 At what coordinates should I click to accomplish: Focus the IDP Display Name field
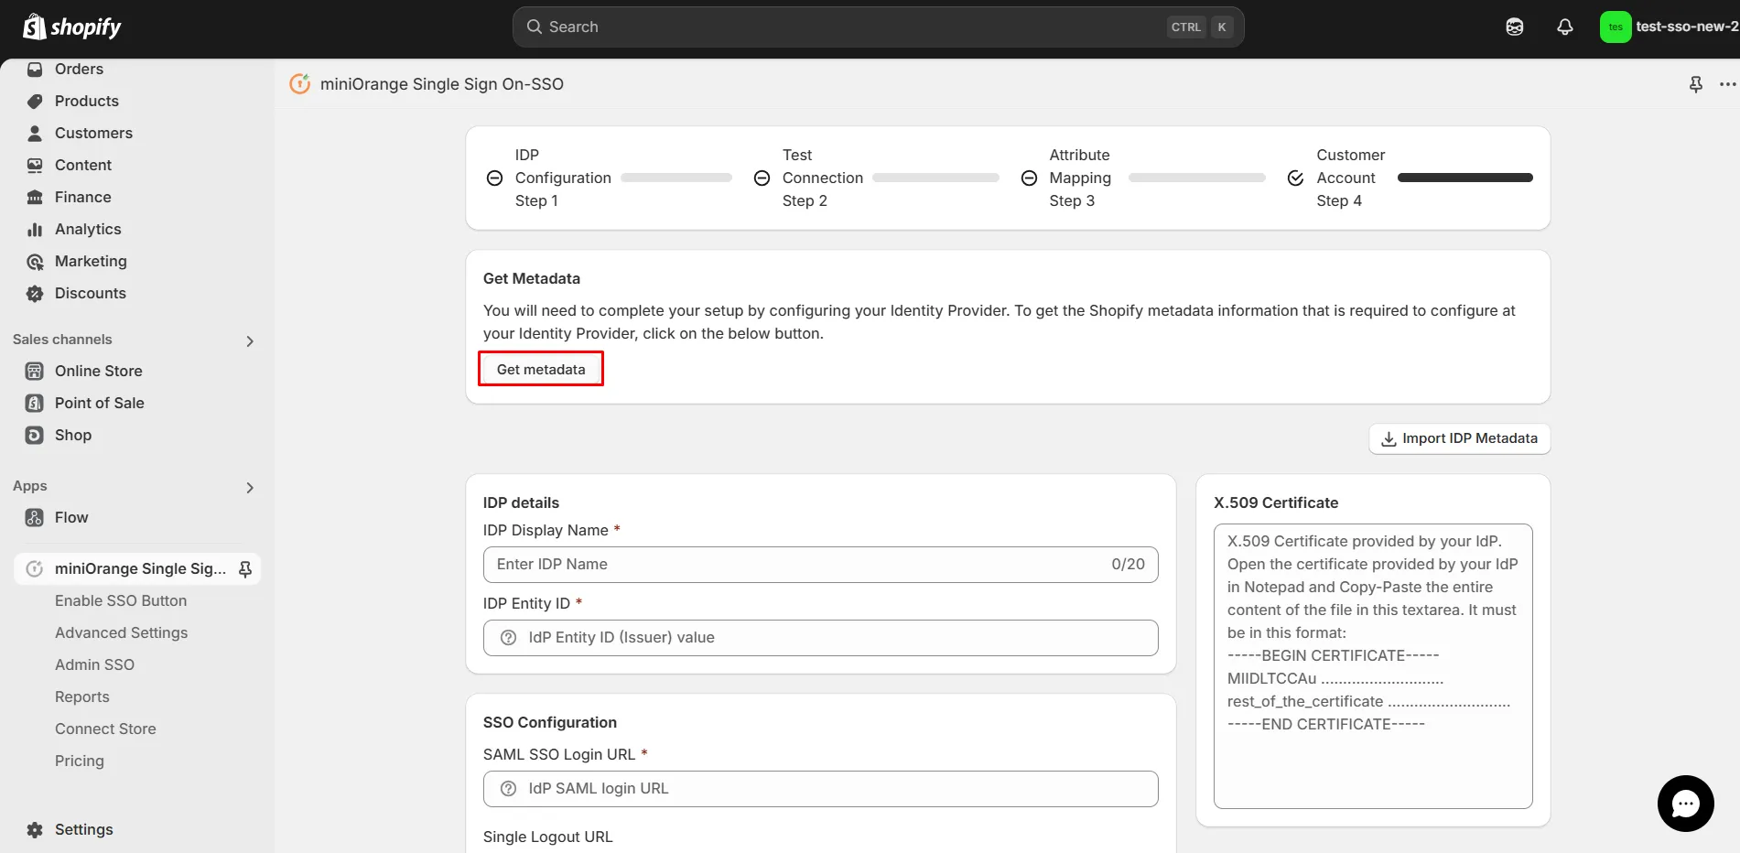click(x=820, y=565)
